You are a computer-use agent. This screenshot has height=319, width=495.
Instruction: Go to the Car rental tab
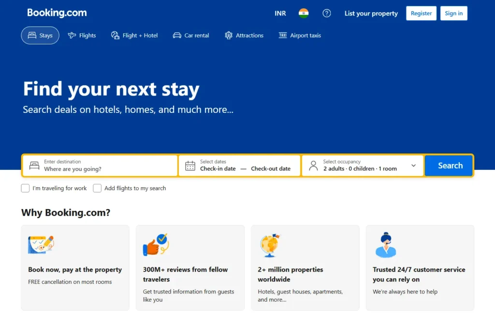click(190, 35)
